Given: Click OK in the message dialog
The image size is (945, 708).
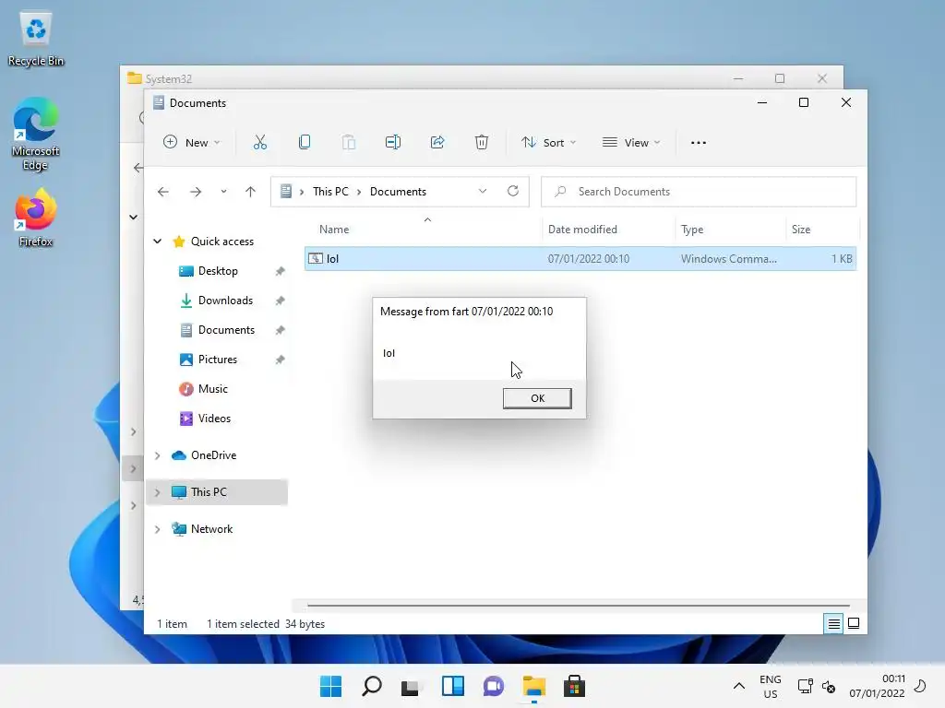Looking at the screenshot, I should [537, 398].
